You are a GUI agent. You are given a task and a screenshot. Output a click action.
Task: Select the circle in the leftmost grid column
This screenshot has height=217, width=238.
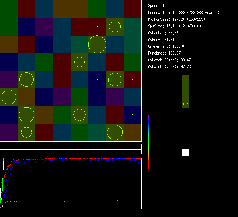[9, 97]
